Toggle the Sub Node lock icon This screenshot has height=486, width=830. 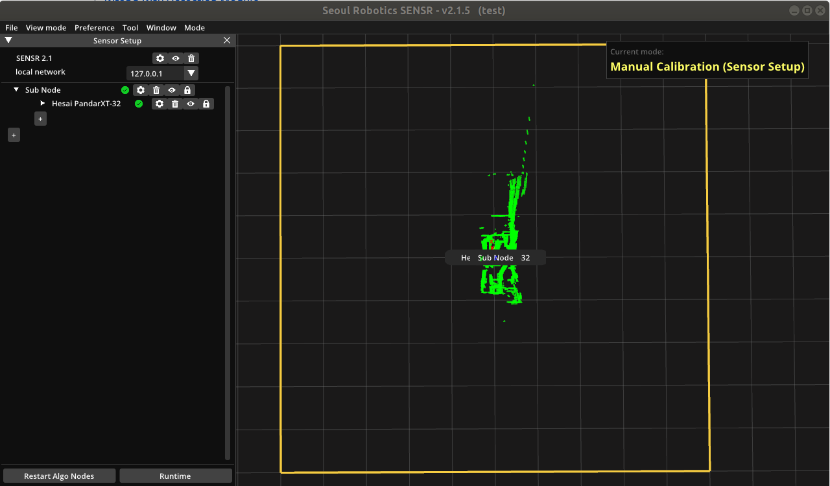click(x=187, y=90)
